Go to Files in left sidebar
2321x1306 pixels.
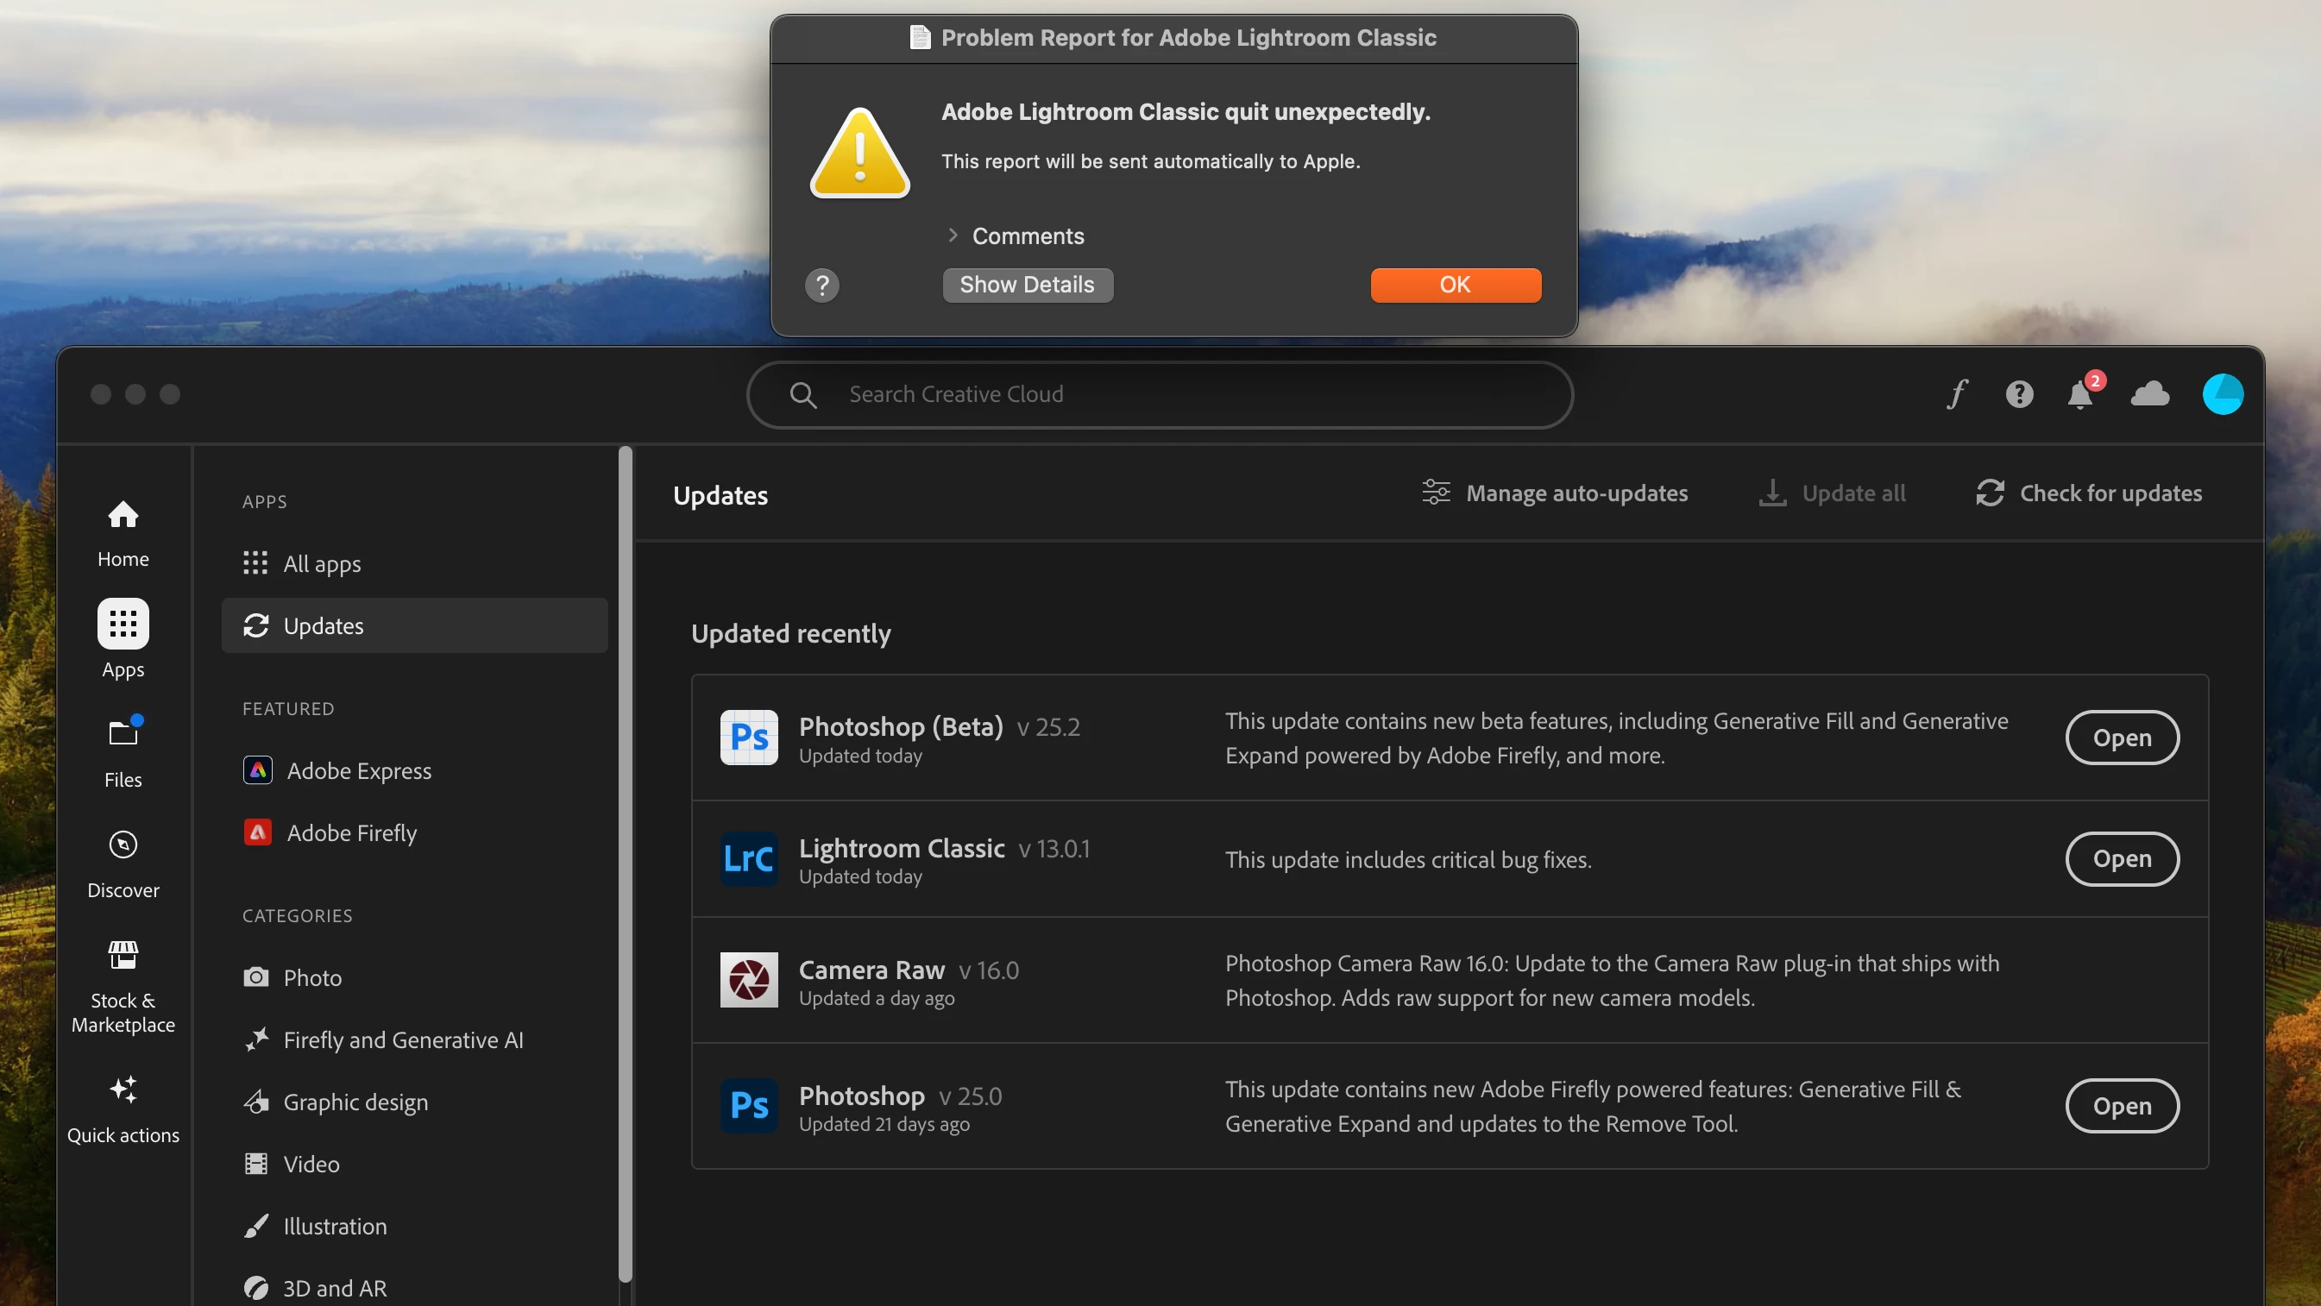coord(123,753)
